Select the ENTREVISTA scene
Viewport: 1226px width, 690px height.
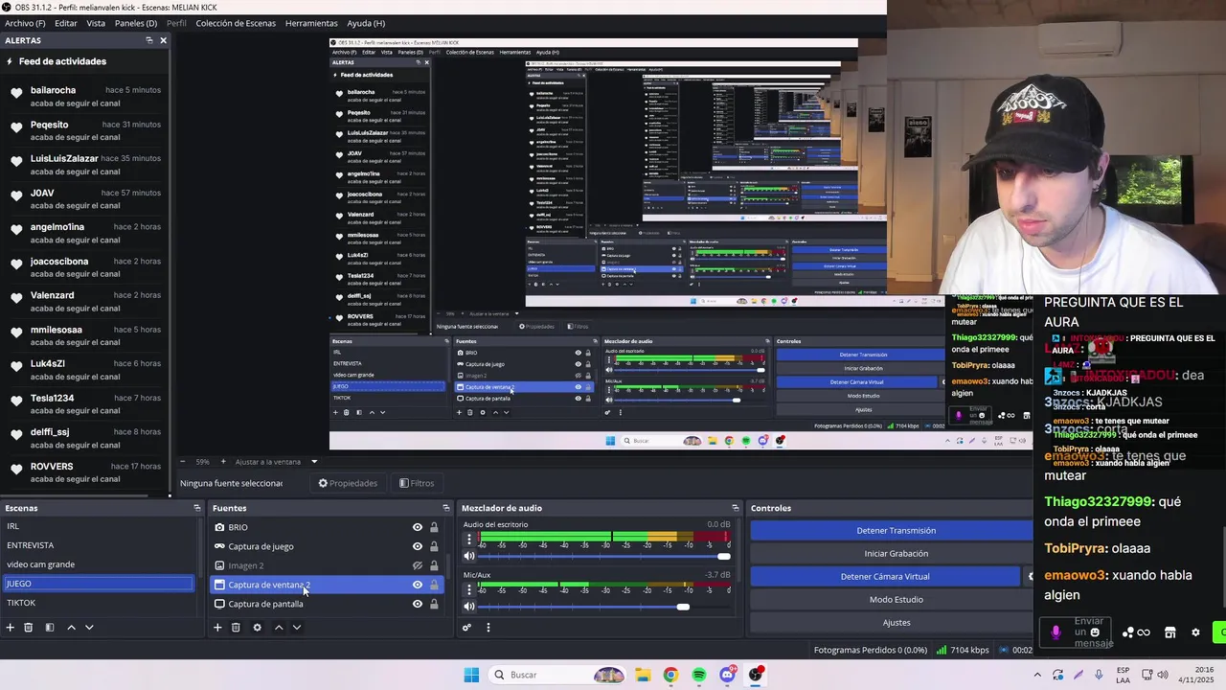98,545
